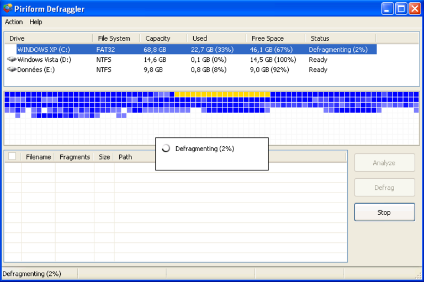The image size is (424, 282).
Task: Click 14,5 GB (100%) free space value
Action: point(273,60)
